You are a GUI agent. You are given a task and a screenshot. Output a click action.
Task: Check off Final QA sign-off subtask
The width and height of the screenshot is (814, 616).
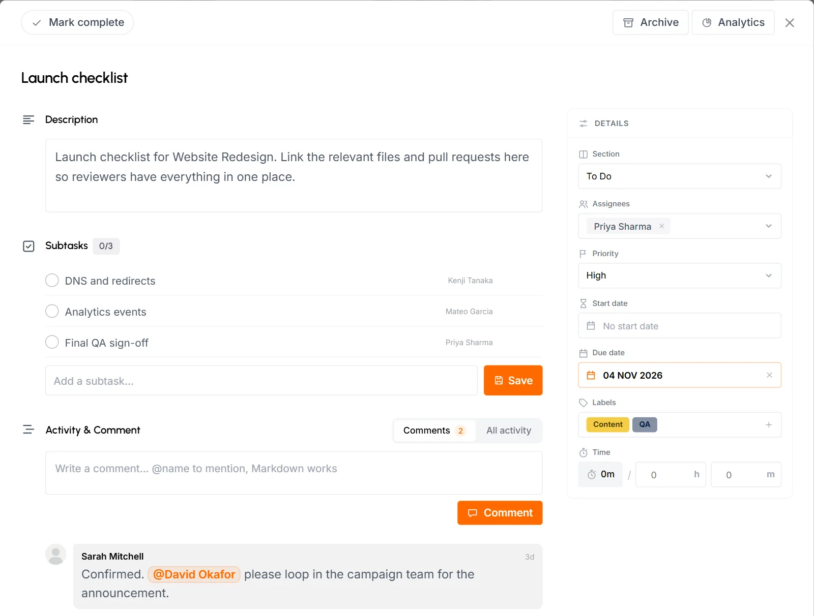(52, 342)
